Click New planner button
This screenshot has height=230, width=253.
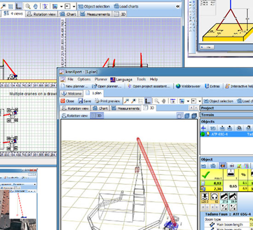tap(75, 86)
